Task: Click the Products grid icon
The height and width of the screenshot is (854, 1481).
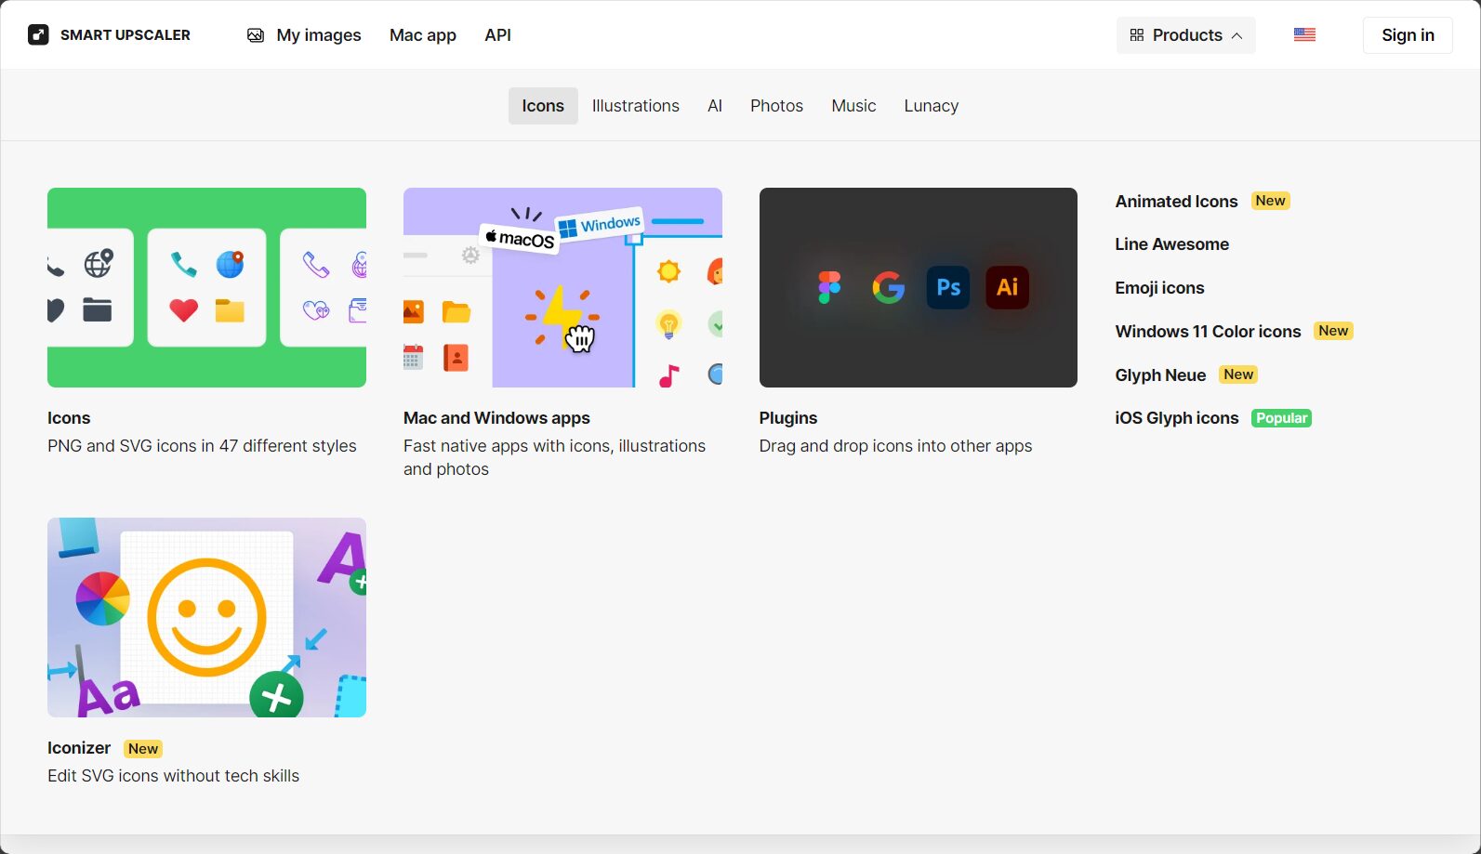Action: point(1136,35)
